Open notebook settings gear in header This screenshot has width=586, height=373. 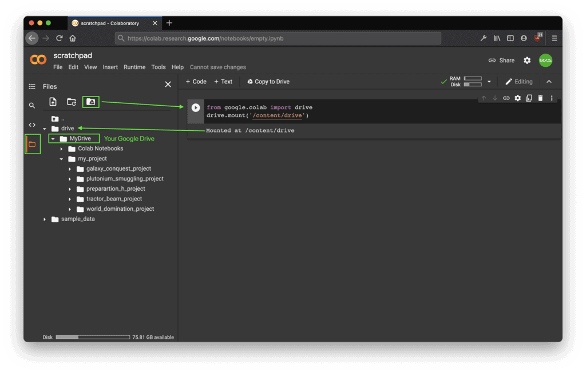(527, 61)
